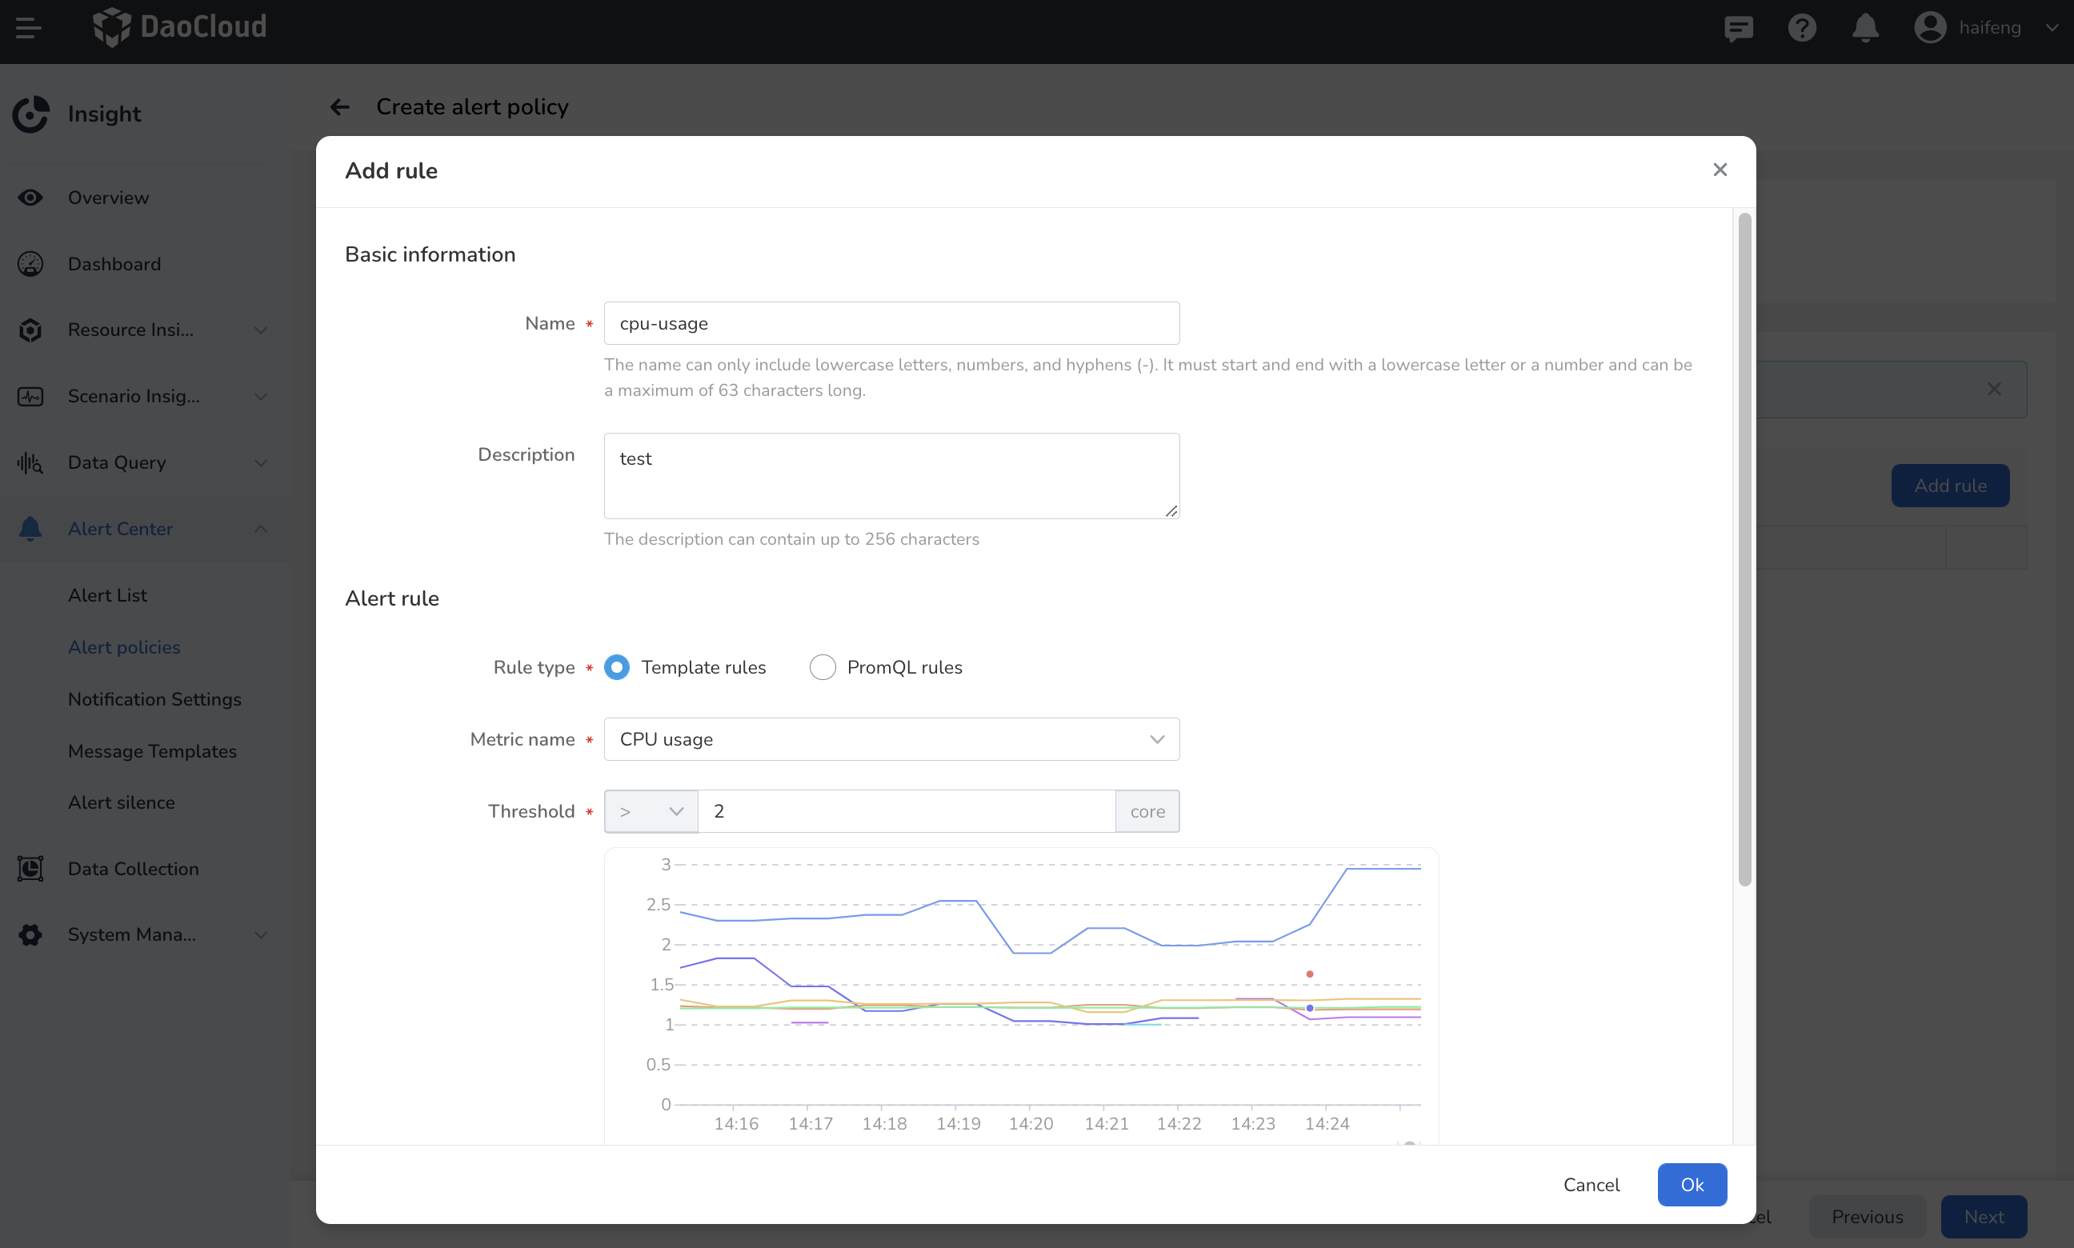Image resolution: width=2074 pixels, height=1248 pixels.
Task: Dismiss the banner behind the dialog
Action: [x=1993, y=389]
